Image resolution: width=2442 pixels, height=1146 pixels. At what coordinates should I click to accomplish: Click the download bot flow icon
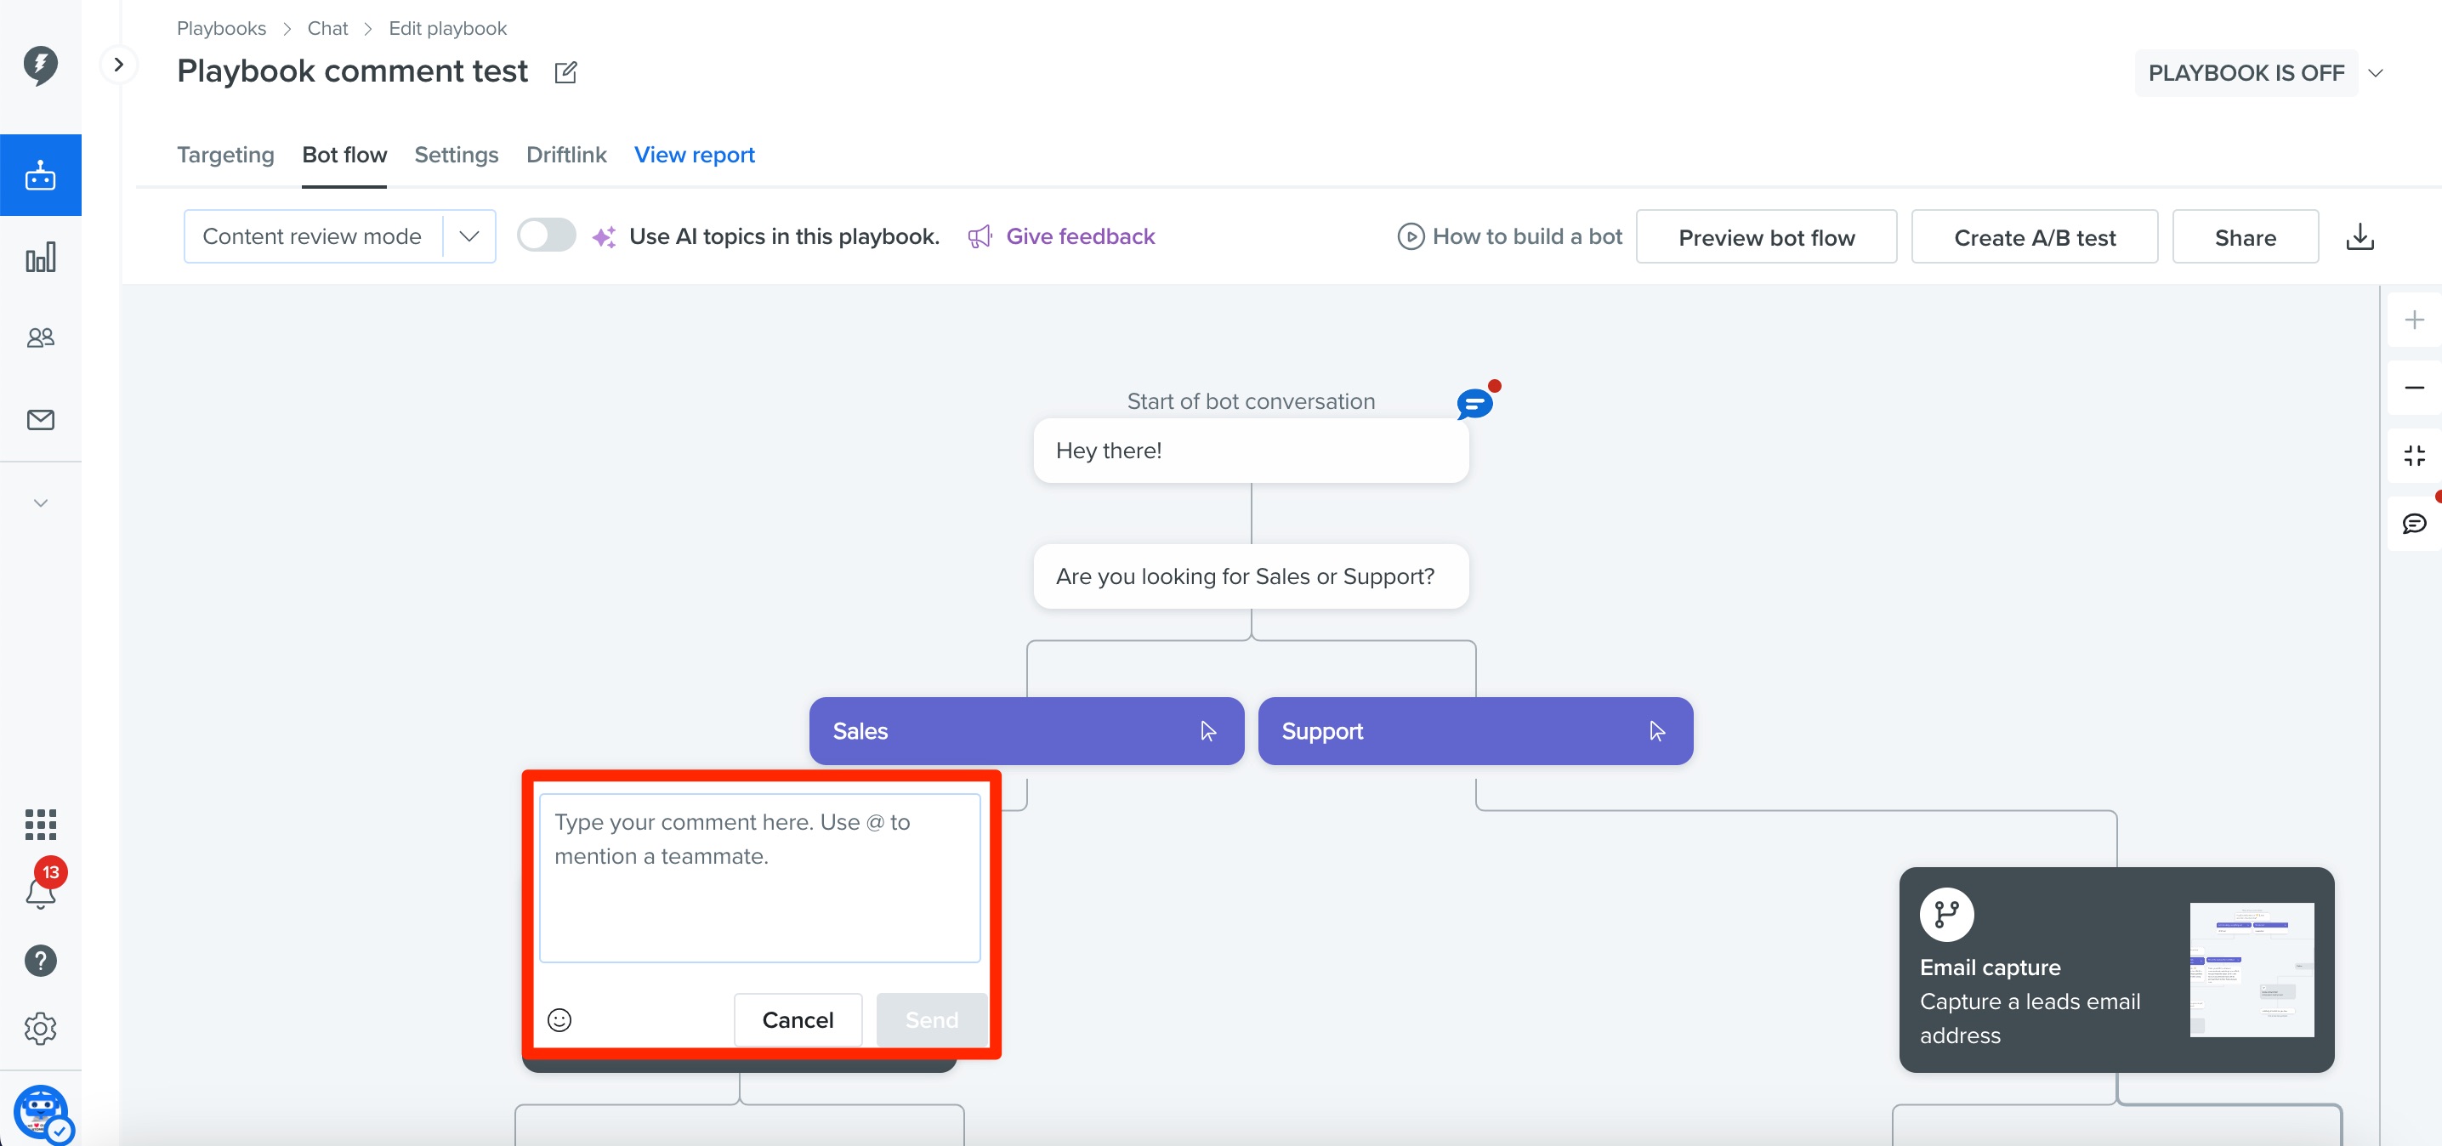pyautogui.click(x=2360, y=237)
